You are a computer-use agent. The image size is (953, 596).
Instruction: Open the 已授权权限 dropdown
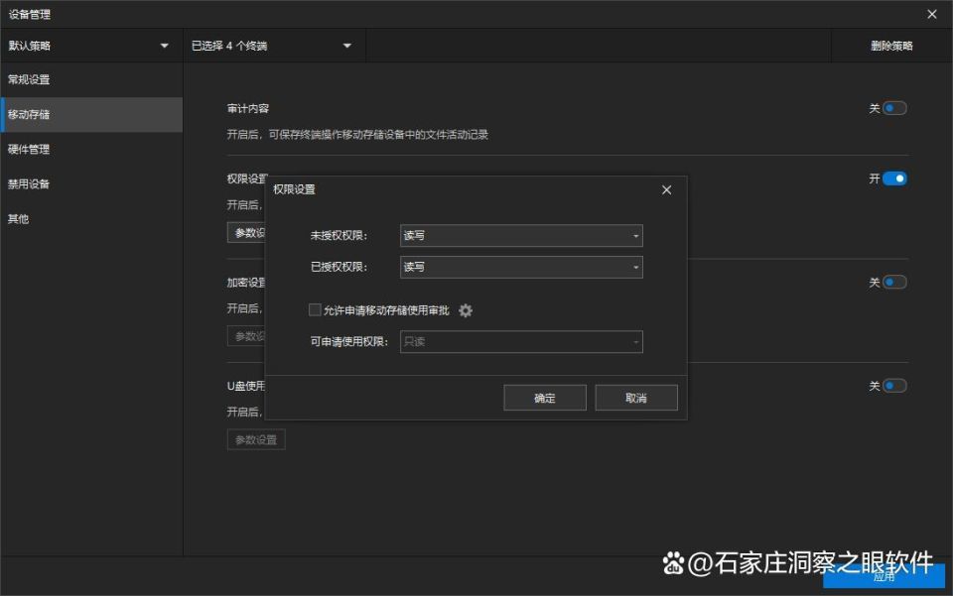coord(521,267)
